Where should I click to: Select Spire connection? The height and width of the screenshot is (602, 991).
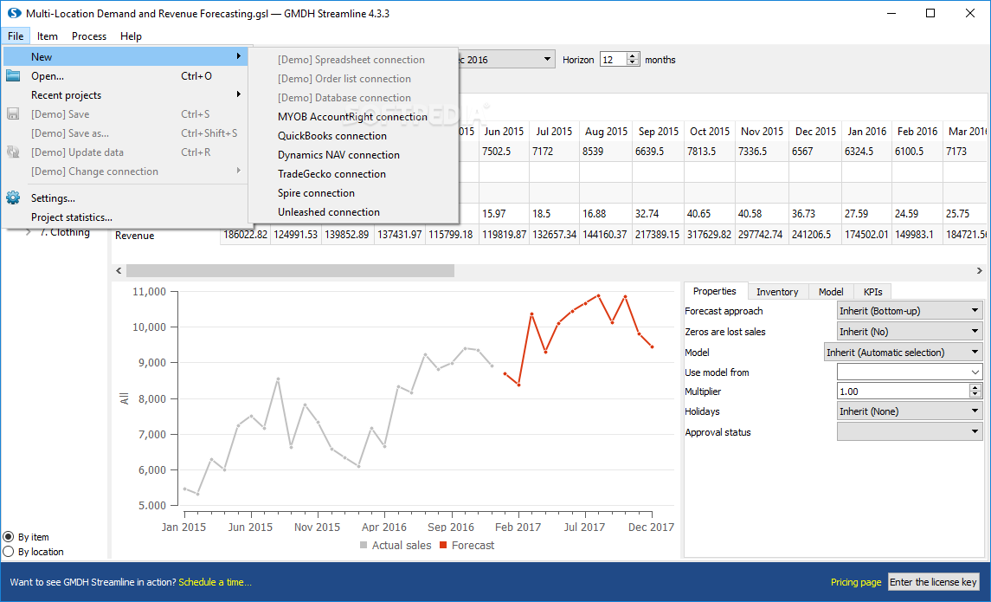click(x=352, y=192)
